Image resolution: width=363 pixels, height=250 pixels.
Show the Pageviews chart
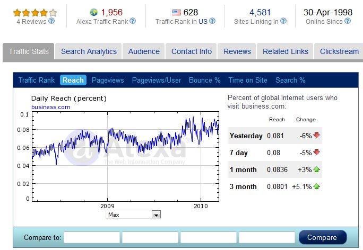coord(108,80)
